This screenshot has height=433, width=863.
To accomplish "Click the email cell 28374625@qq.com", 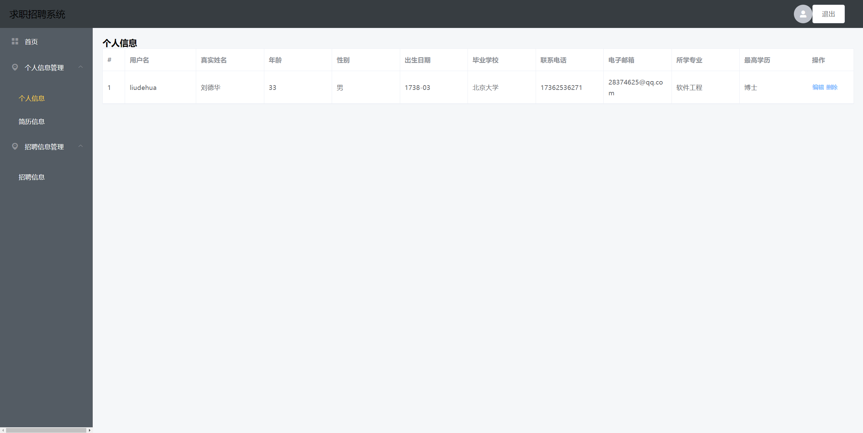I will click(x=635, y=87).
